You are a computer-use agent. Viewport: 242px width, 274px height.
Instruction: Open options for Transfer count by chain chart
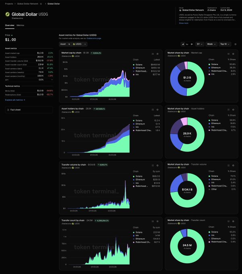tap(157, 221)
